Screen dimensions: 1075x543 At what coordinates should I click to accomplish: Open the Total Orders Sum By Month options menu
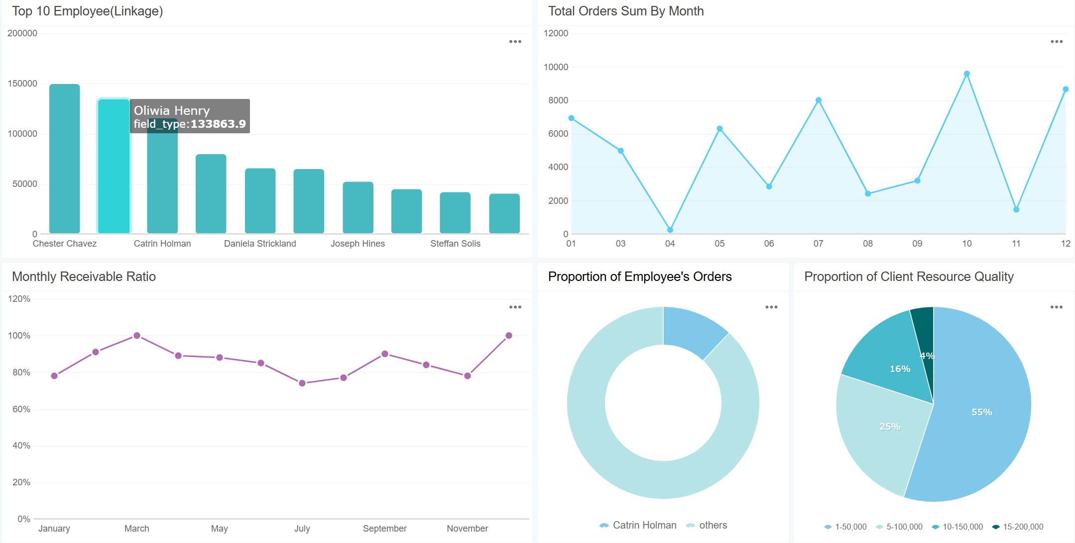click(x=1056, y=41)
